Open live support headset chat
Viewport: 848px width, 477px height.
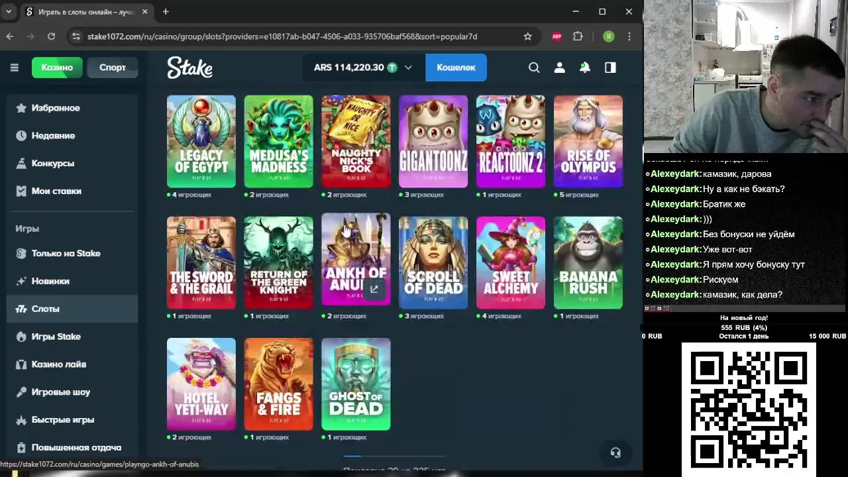615,452
